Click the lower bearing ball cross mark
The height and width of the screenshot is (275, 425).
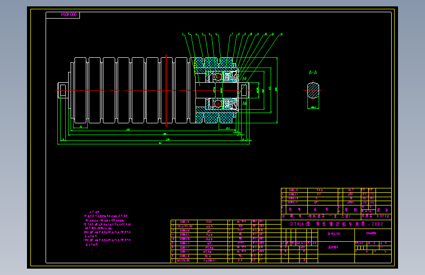click(218, 103)
